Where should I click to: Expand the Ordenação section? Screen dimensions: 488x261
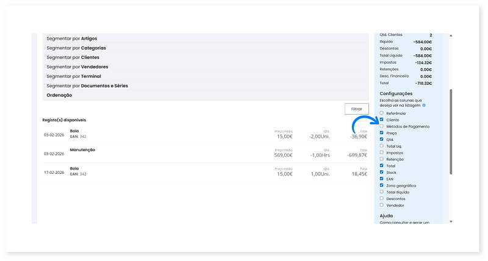click(x=59, y=95)
